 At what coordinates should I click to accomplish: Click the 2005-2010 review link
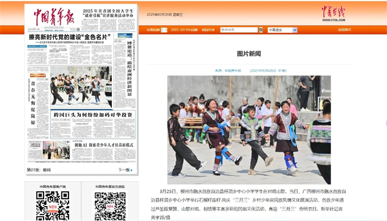185,30
